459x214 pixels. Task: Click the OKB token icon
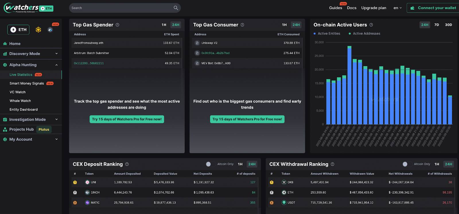pos(284,182)
